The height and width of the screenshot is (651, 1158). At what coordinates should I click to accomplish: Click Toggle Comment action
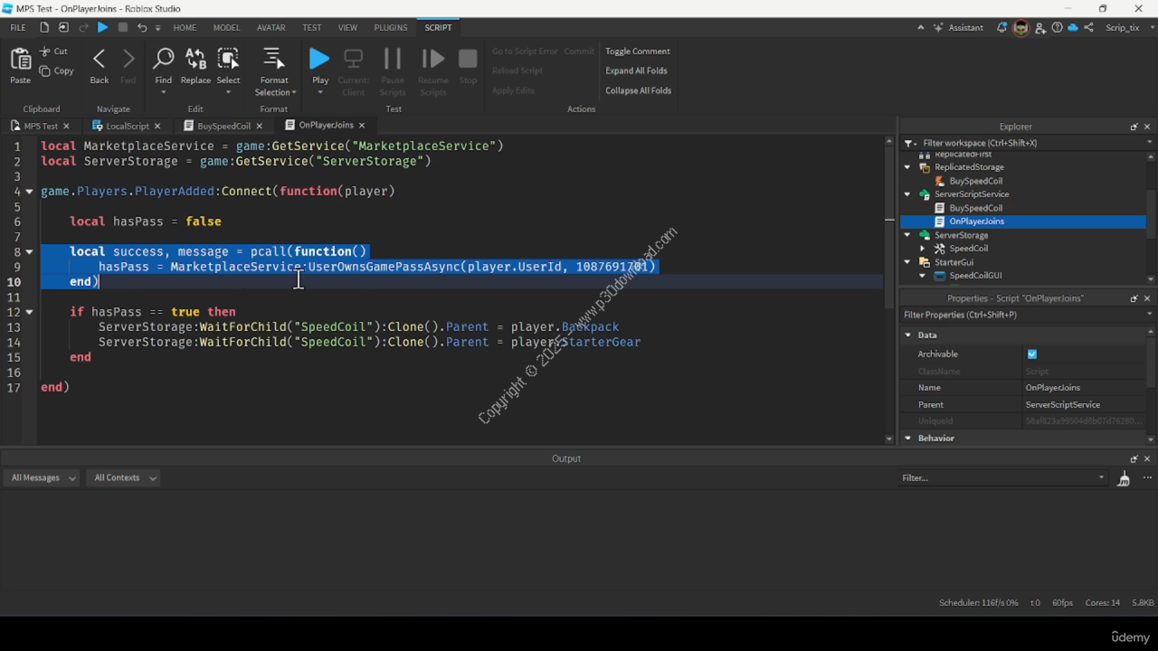pos(638,52)
